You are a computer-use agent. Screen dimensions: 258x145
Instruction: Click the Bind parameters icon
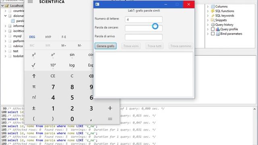pyautogui.click(x=218, y=34)
